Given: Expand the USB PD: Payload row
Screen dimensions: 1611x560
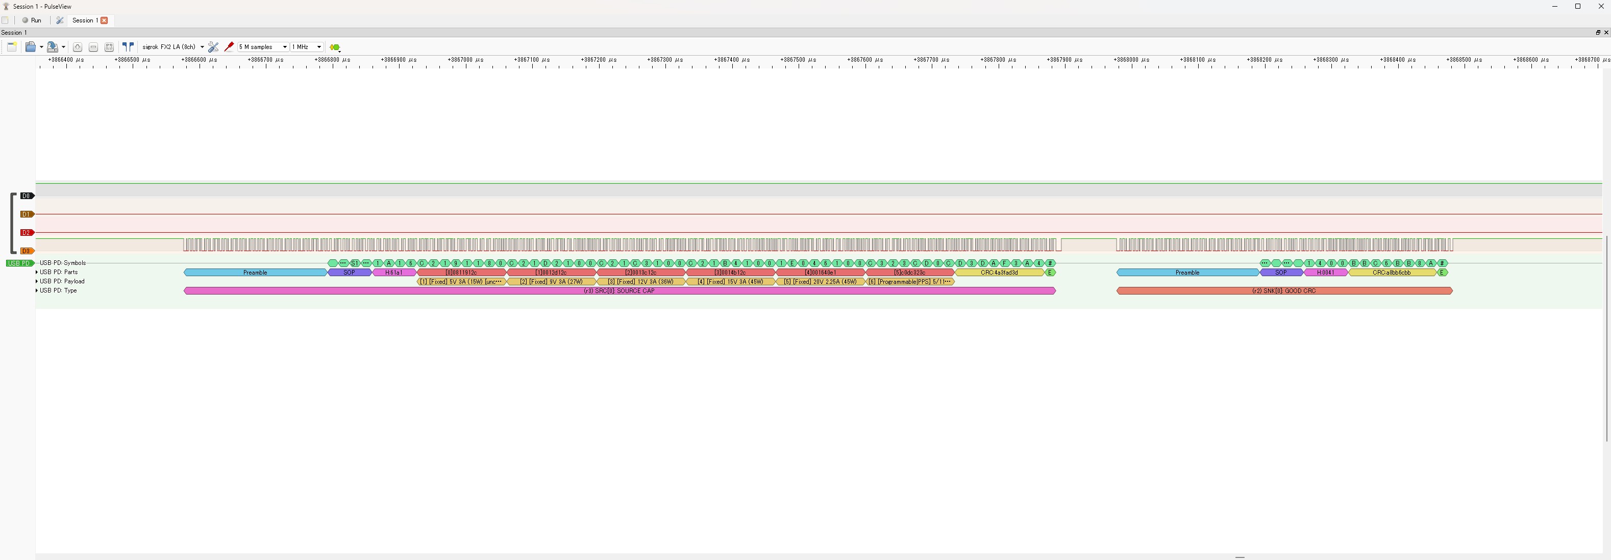Looking at the screenshot, I should 37,282.
